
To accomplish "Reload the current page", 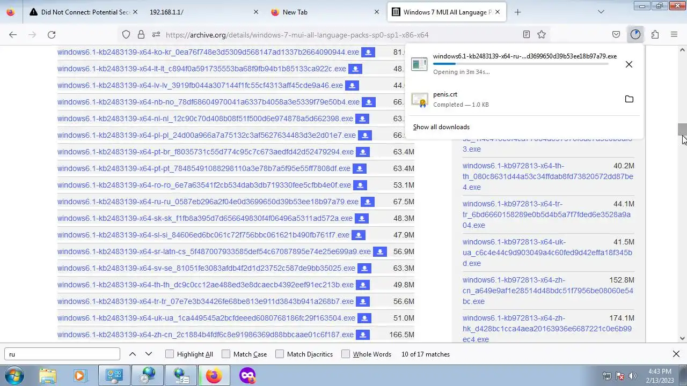I will click(x=52, y=34).
